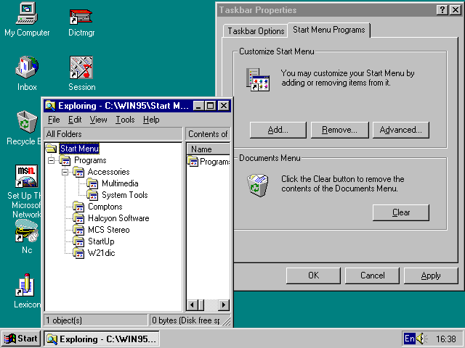Collapse the Programs folder tree node
The width and height of the screenshot is (465, 348).
51,160
